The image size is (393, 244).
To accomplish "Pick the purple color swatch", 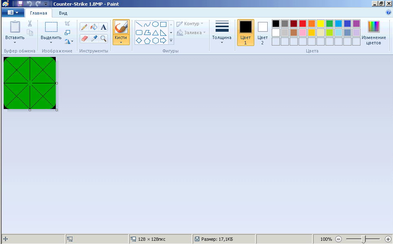I will (356, 24).
